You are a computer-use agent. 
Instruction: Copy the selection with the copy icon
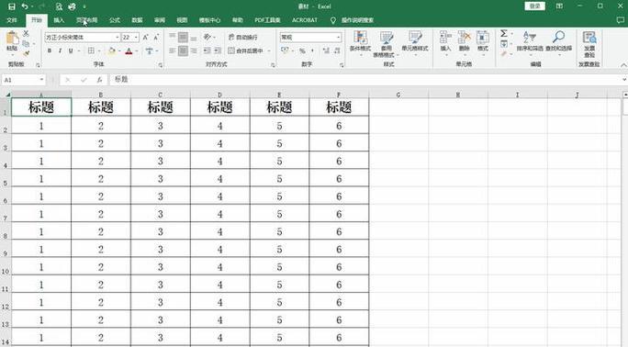[x=26, y=43]
